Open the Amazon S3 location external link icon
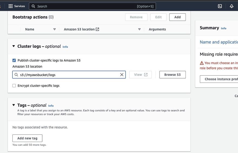Viewport: 238px width, 153px height. [97, 29]
